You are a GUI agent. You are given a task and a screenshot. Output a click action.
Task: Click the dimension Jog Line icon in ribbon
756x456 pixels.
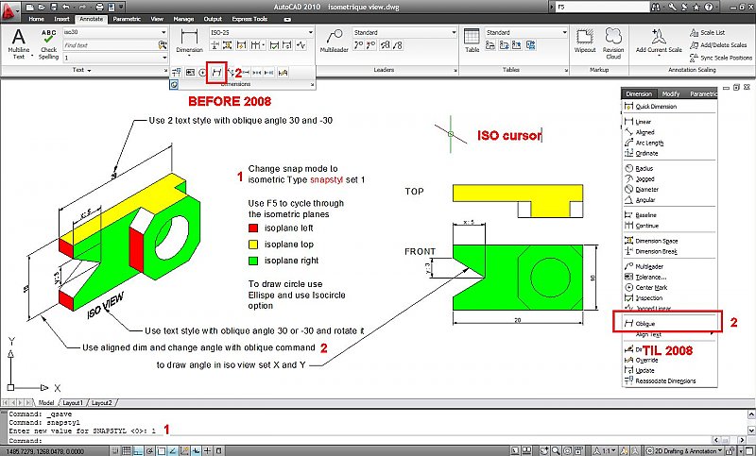tap(301, 45)
